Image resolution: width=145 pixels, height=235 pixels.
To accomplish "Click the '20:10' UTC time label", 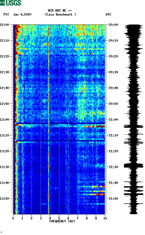I will coord(113,41).
